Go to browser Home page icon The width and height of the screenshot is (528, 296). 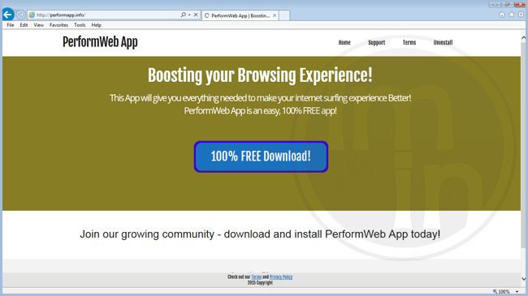tap(502, 15)
